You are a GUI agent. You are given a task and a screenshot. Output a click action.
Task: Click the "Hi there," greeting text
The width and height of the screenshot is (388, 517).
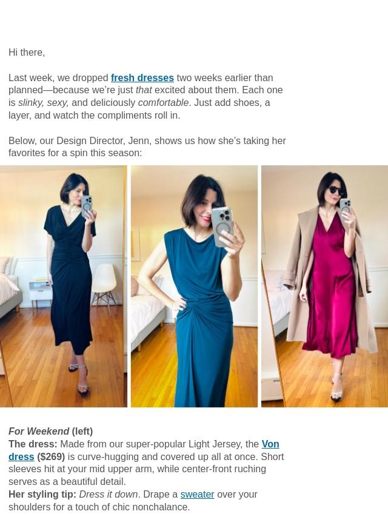coord(27,53)
